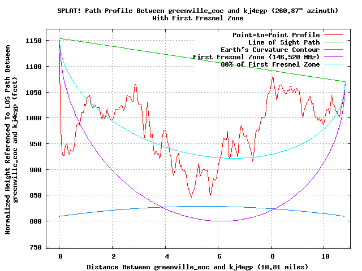The width and height of the screenshot is (362, 271).
Task: Click the vertical y-axis title 'Normalized Height Referenced To LOS Path'
Action: click(x=7, y=139)
